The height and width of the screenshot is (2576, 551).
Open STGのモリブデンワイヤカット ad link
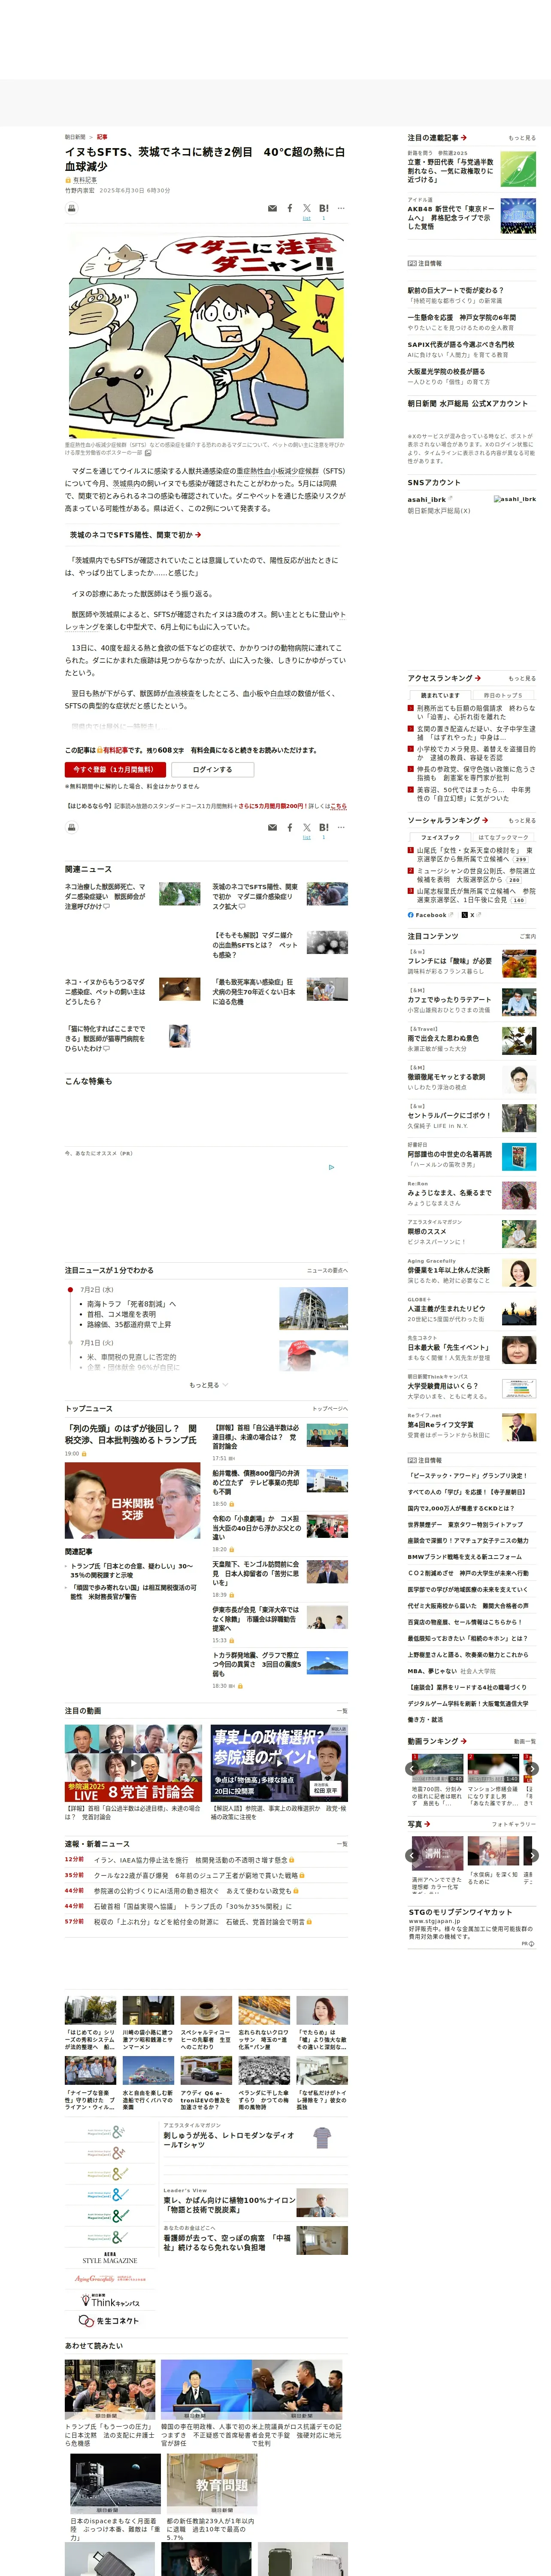[460, 1912]
